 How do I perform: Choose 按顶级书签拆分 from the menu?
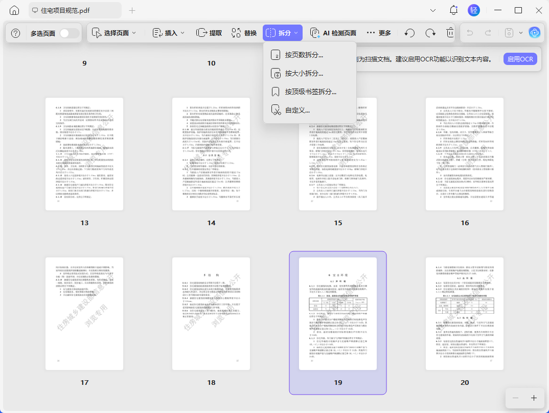point(309,92)
